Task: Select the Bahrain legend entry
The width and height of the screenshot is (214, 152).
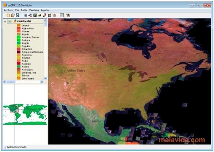Action: tap(26, 76)
